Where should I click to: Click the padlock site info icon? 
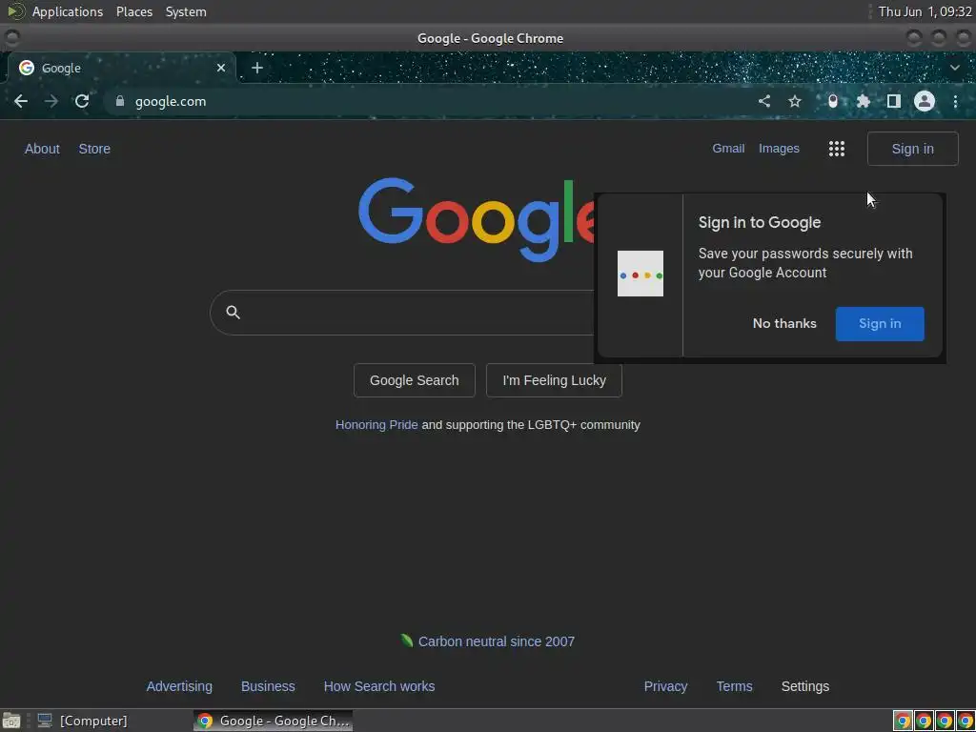click(120, 101)
